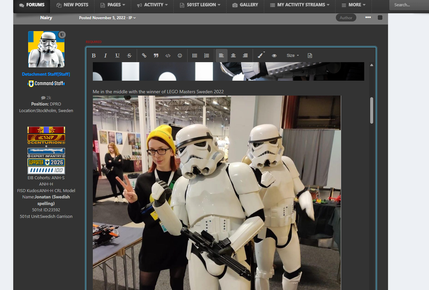Open the post options three-dots menu
This screenshot has height=290, width=429.
(368, 17)
